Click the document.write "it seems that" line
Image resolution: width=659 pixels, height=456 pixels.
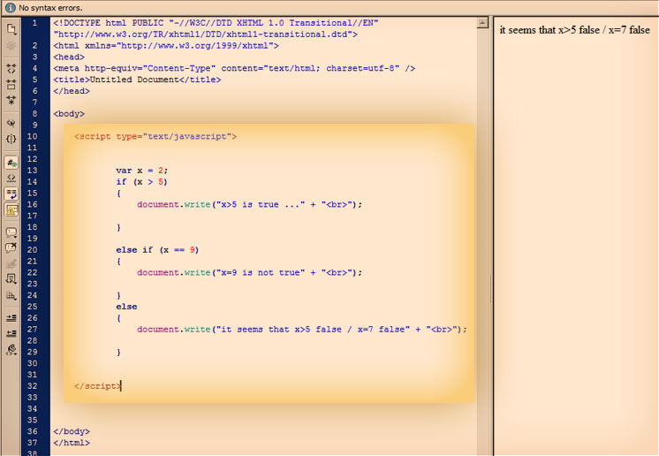(302, 329)
